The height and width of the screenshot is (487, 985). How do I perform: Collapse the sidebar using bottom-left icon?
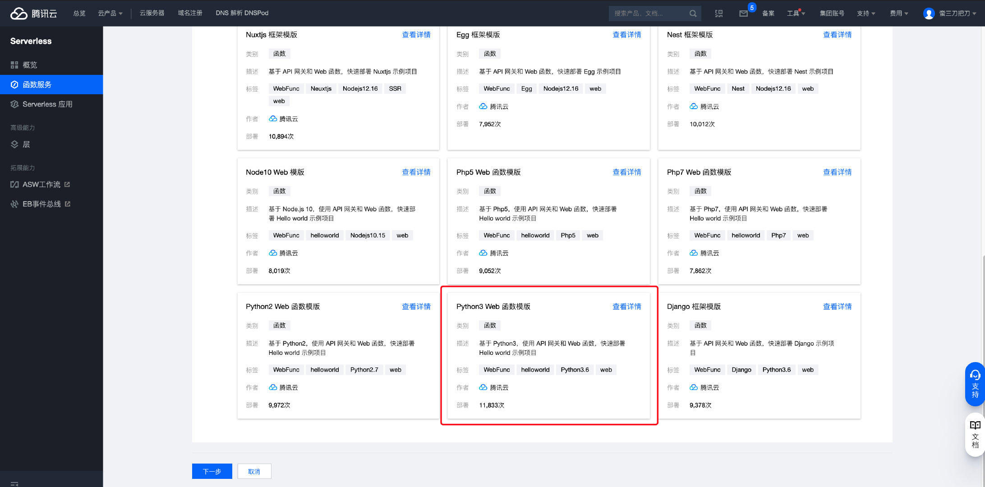(x=14, y=483)
